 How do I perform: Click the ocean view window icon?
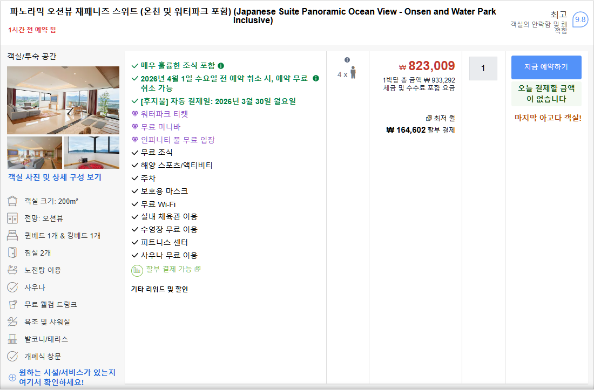(x=12, y=218)
